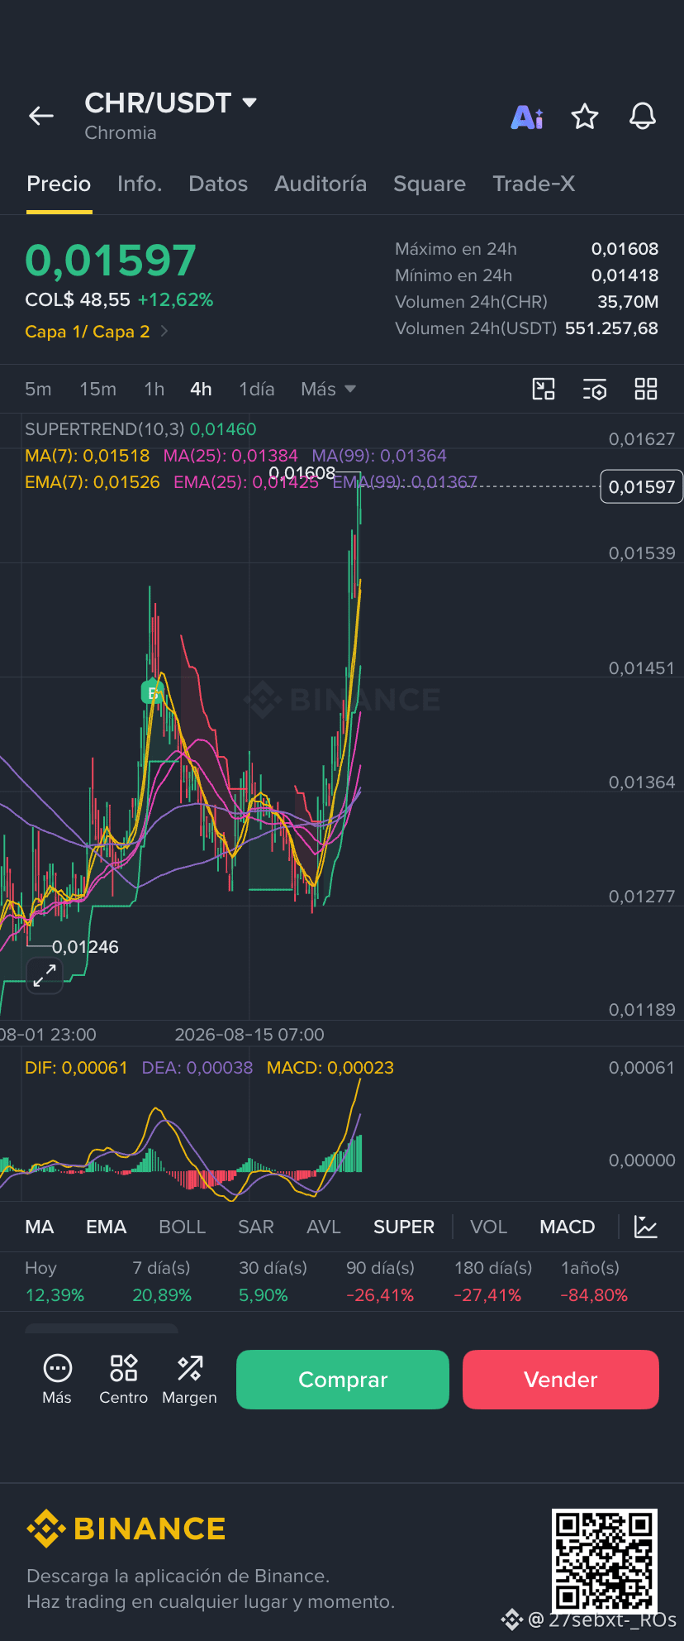This screenshot has width=684, height=1641.
Task: Expand the Más timeframe dropdown
Action: point(328,389)
